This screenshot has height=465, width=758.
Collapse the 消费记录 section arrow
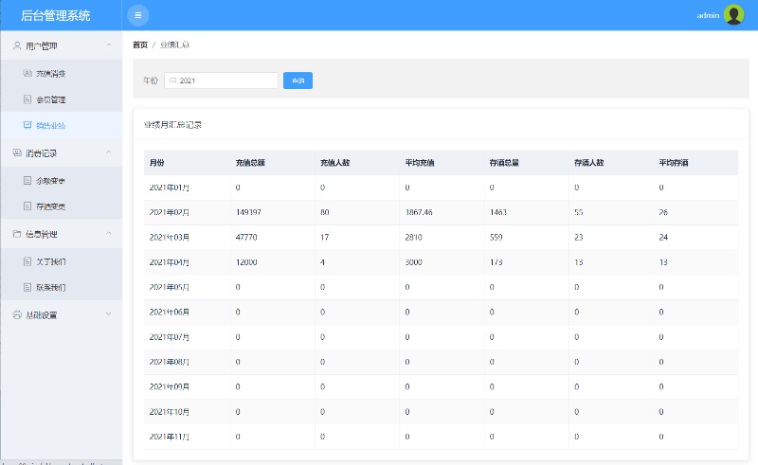(108, 152)
